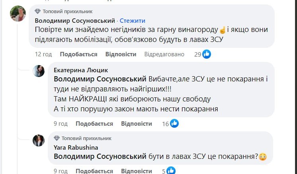Open author name Володимир Сосуновський on top comment

tap(75, 20)
